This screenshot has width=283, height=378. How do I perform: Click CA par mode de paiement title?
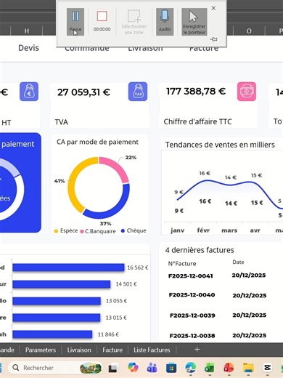pos(97,142)
